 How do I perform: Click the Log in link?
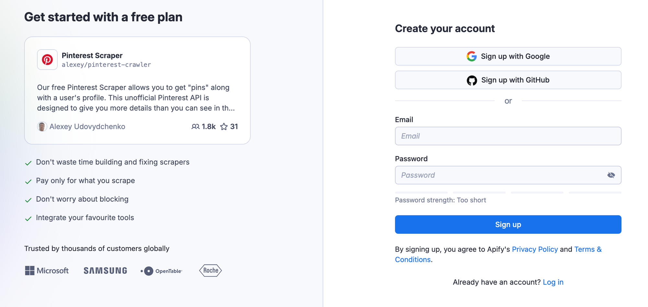point(553,282)
